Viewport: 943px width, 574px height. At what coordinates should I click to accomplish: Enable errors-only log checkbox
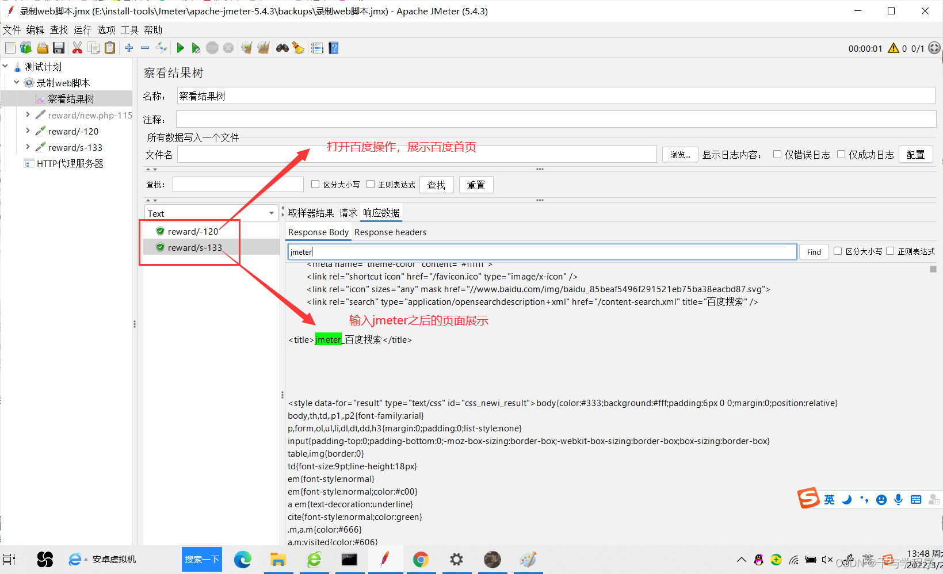point(777,154)
